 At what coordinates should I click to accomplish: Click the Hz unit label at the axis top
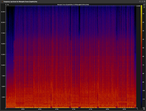pos(8,5)
